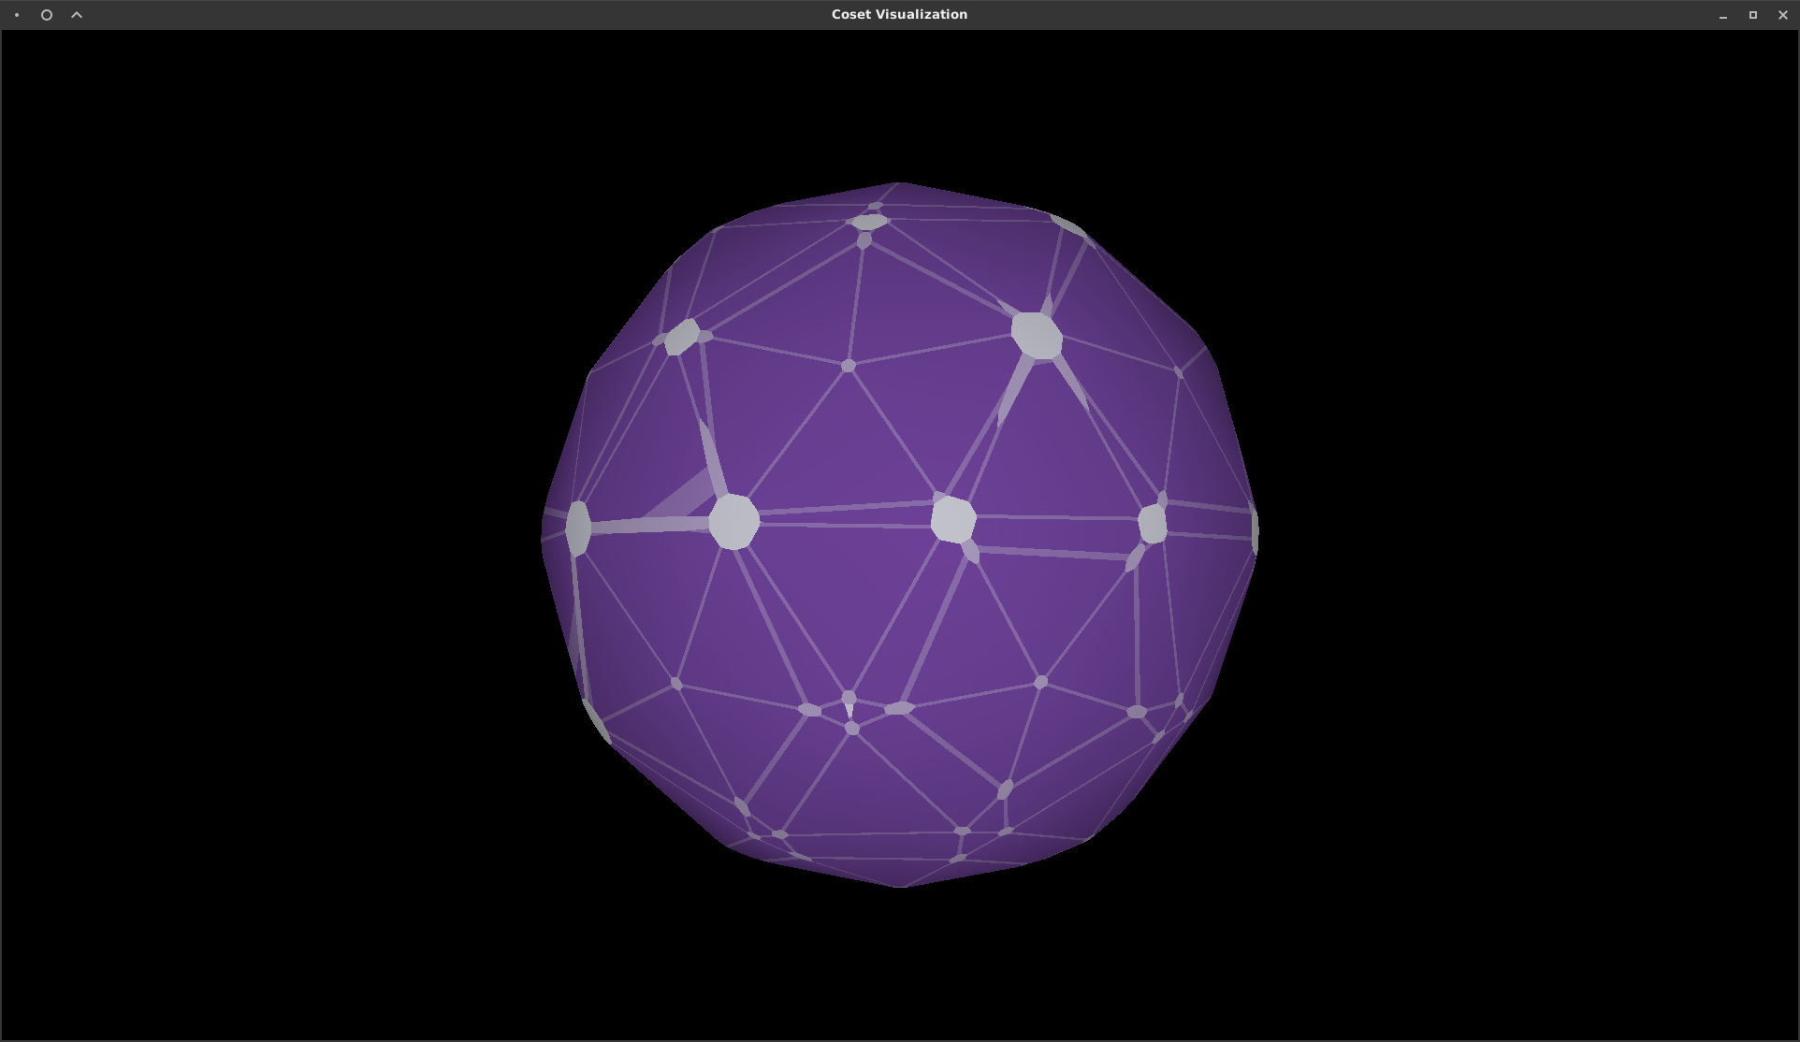Minimize the Coset Visualization window

[x=1722, y=15]
